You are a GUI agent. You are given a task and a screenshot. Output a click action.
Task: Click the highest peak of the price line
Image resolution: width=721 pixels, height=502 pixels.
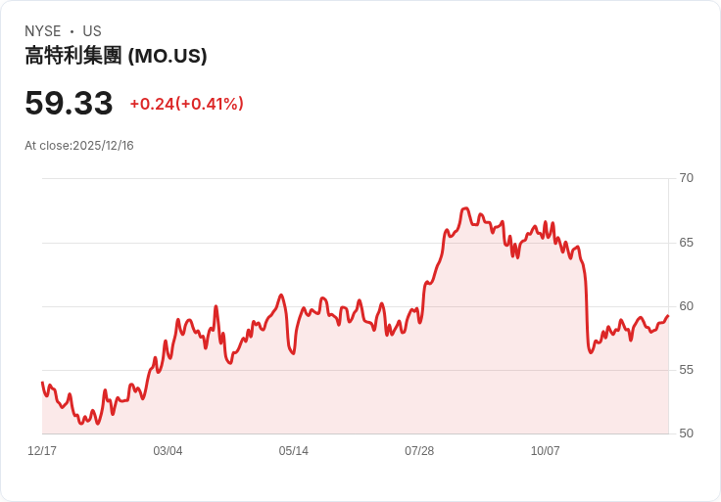click(466, 208)
